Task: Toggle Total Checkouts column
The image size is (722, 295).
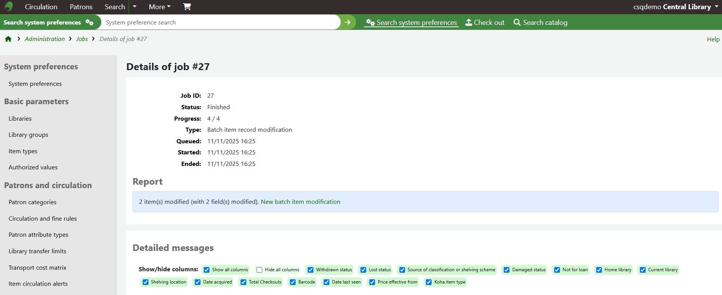Action: click(243, 282)
